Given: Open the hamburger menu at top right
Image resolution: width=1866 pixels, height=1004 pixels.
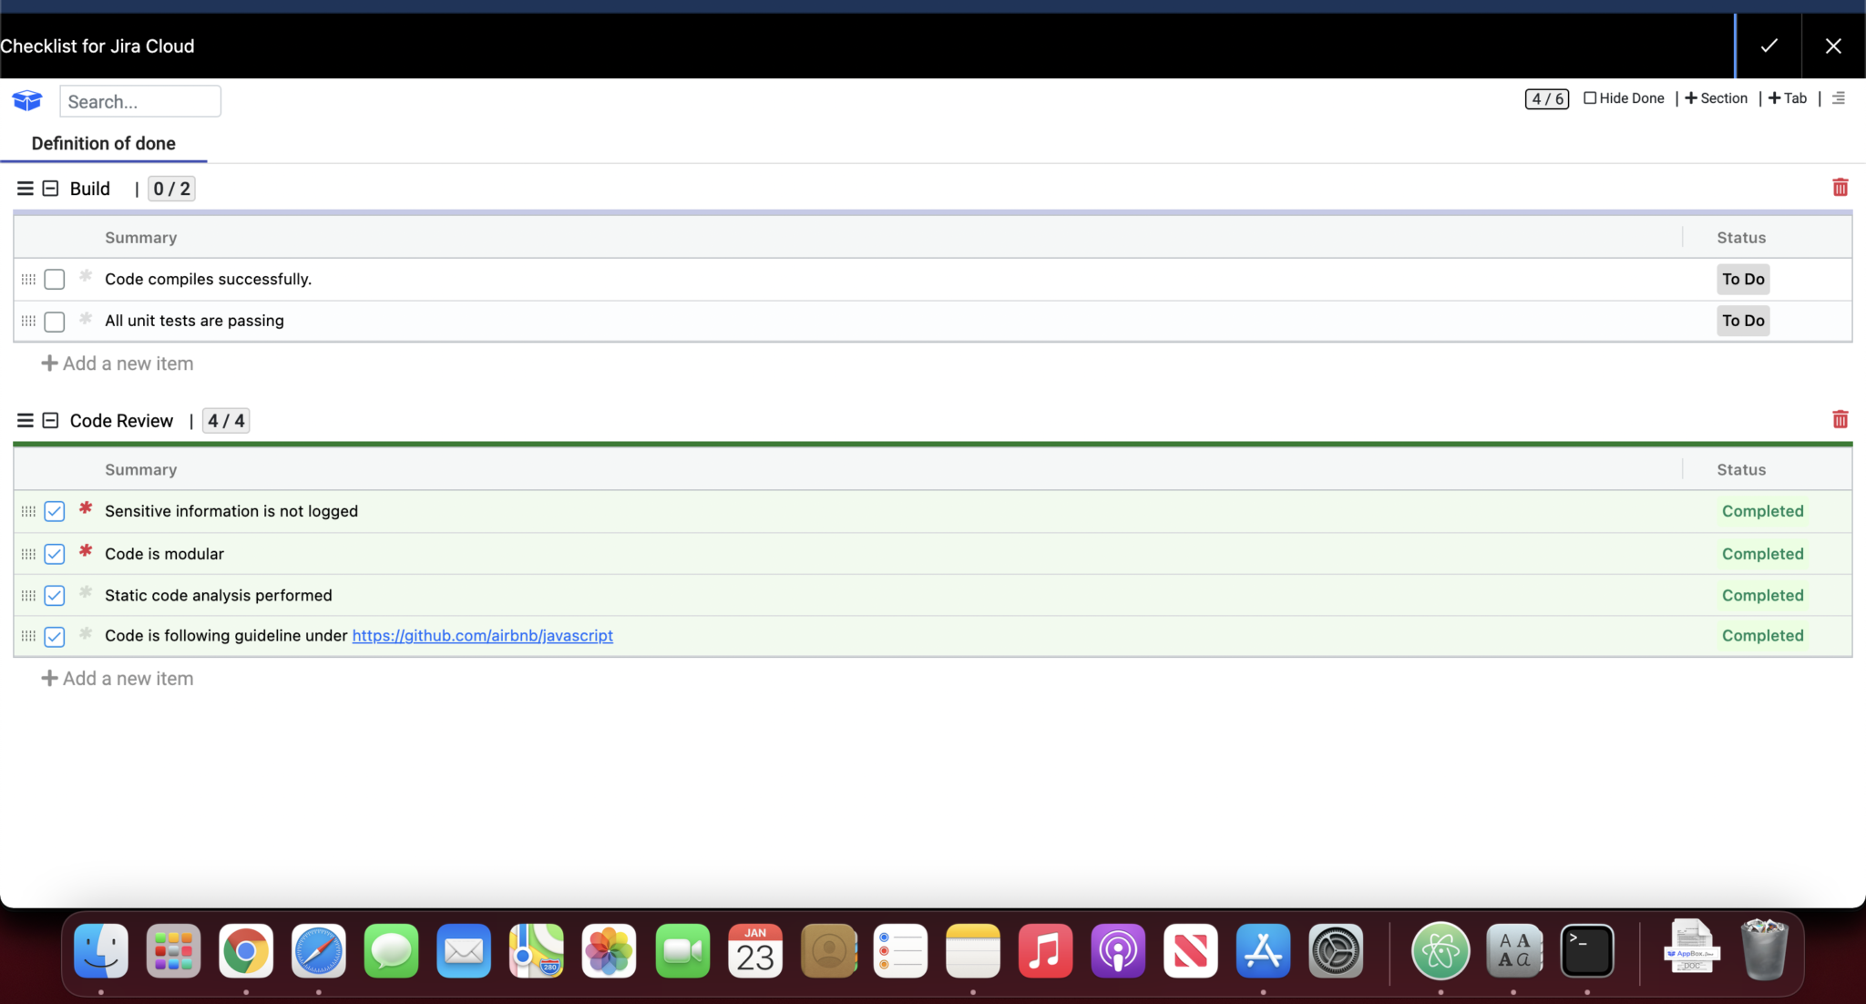Looking at the screenshot, I should click(1838, 98).
